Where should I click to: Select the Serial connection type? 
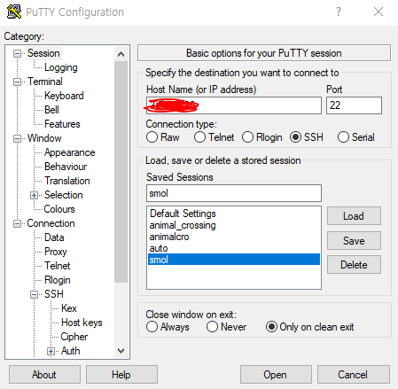pyautogui.click(x=343, y=137)
